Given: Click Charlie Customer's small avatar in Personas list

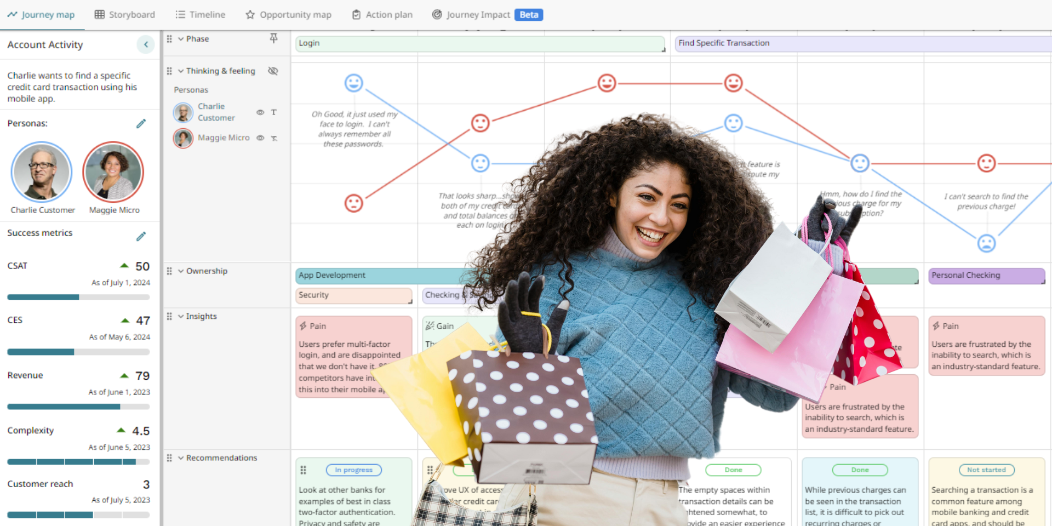Looking at the screenshot, I should click(183, 112).
